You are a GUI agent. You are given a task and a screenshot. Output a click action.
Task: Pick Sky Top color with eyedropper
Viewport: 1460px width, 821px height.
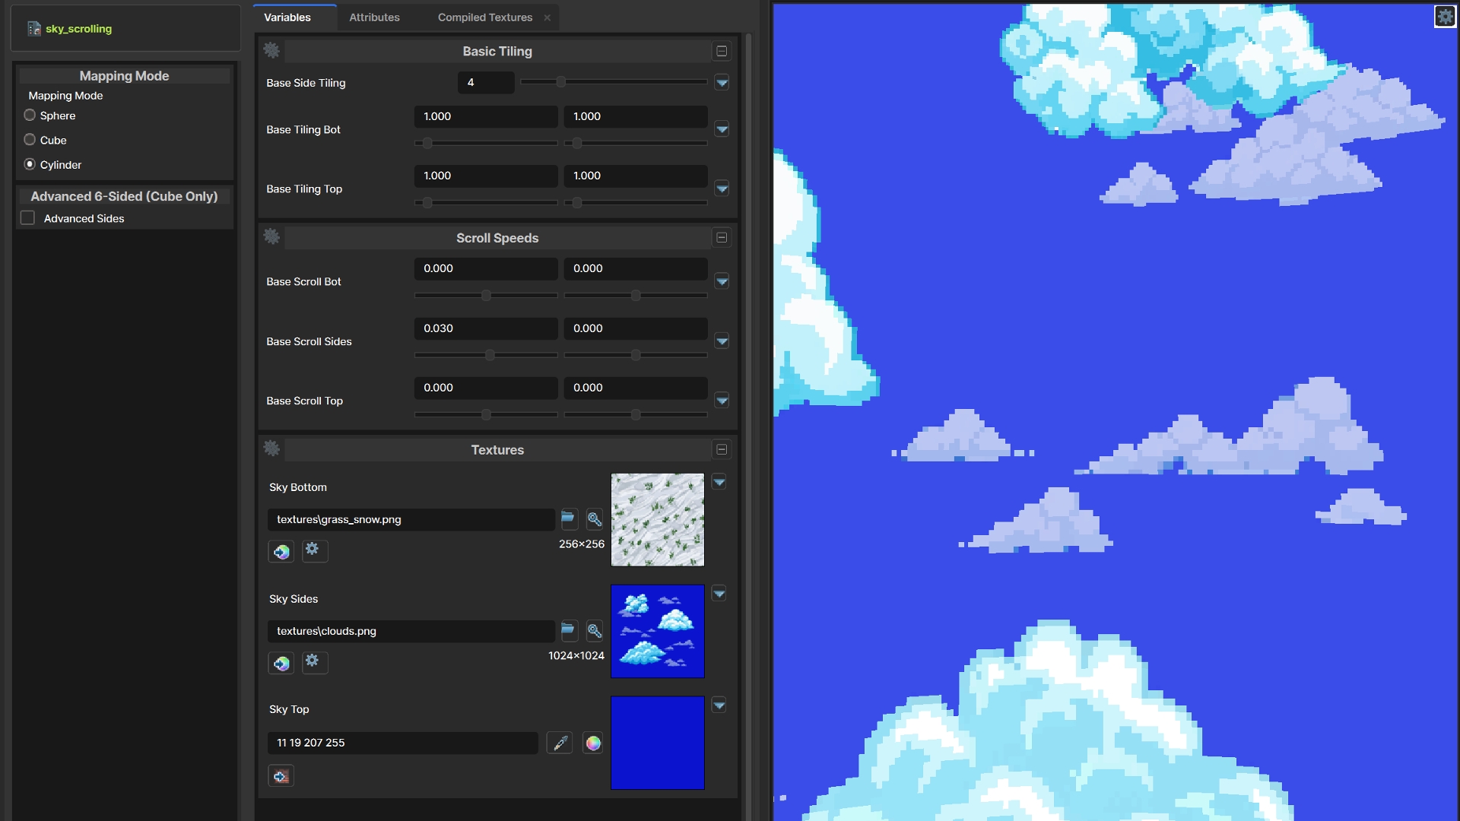[x=560, y=743]
